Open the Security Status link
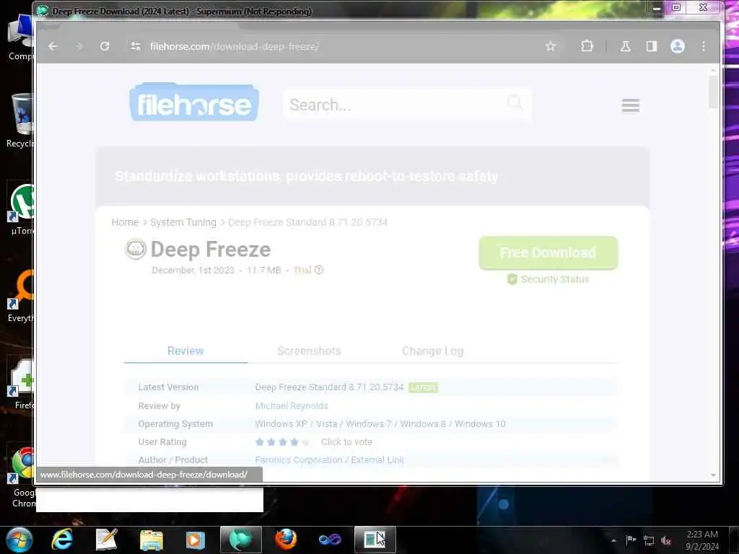 [x=548, y=279]
